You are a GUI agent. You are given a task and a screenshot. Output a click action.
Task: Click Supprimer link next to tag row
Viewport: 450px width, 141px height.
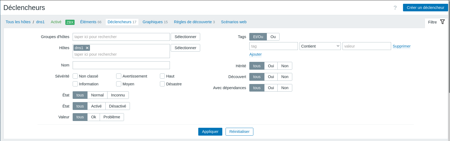(x=401, y=46)
